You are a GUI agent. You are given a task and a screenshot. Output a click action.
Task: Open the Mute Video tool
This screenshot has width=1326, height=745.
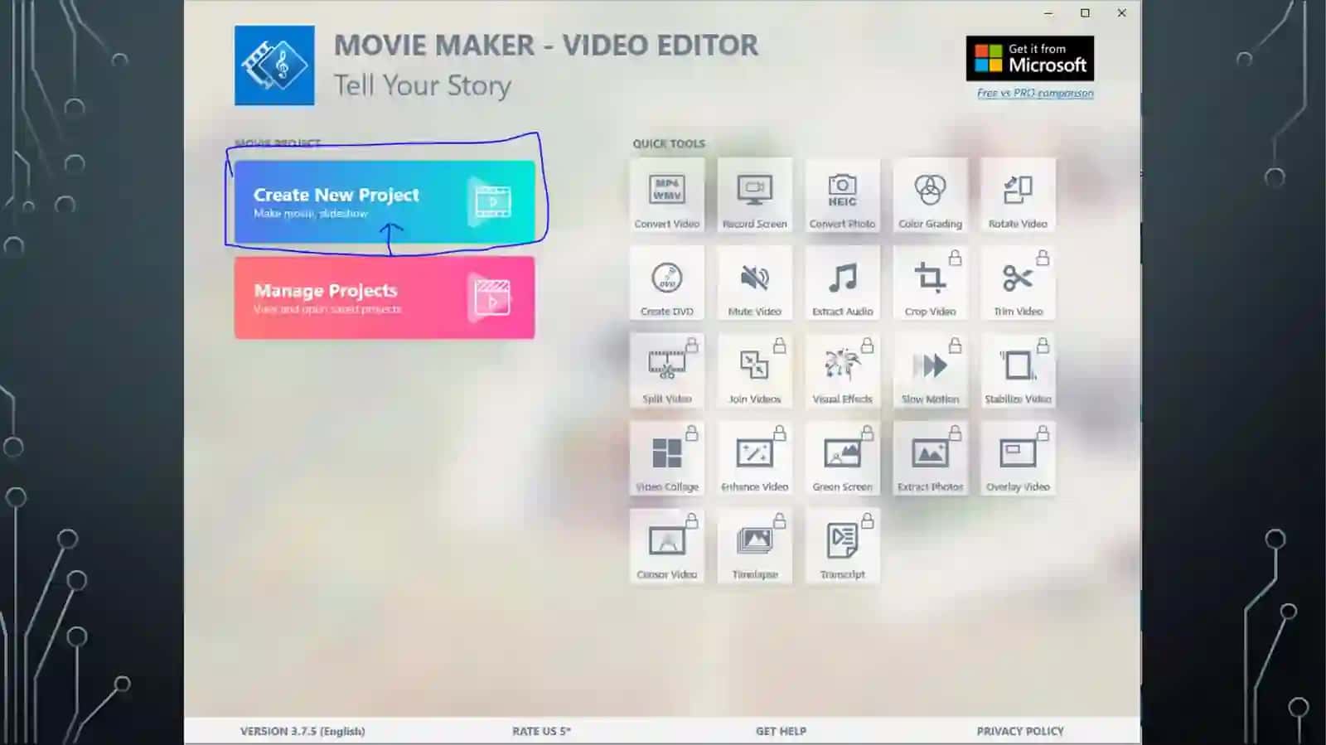[x=755, y=283]
